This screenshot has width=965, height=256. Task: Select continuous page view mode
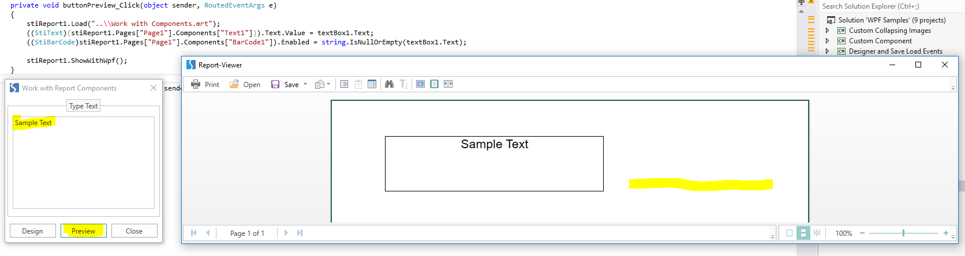(803, 233)
